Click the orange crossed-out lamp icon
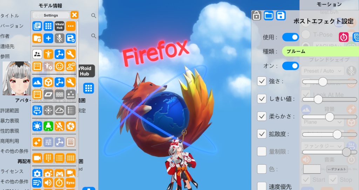 click(x=60, y=126)
